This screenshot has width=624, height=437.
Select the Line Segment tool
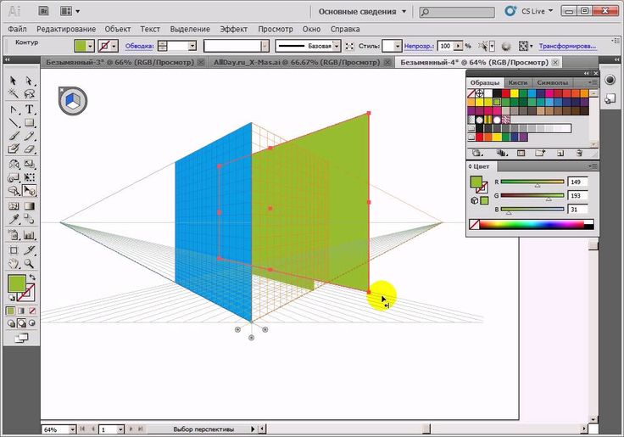pos(13,123)
